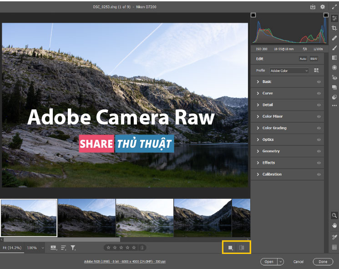Click the save image icon in the title bar
Viewport: 339px width, 269px height.
313,7
